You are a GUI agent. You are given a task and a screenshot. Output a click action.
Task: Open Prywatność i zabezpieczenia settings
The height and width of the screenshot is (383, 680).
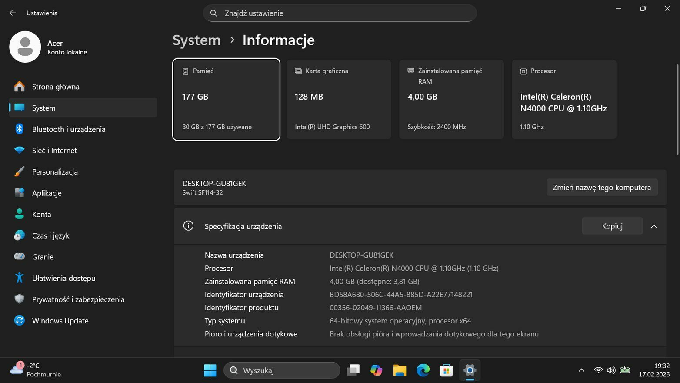[x=78, y=299]
